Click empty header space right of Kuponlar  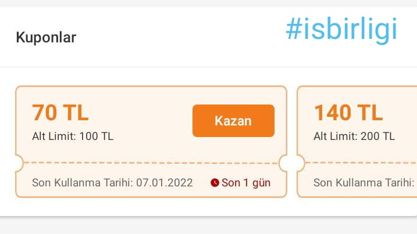[x=174, y=38]
